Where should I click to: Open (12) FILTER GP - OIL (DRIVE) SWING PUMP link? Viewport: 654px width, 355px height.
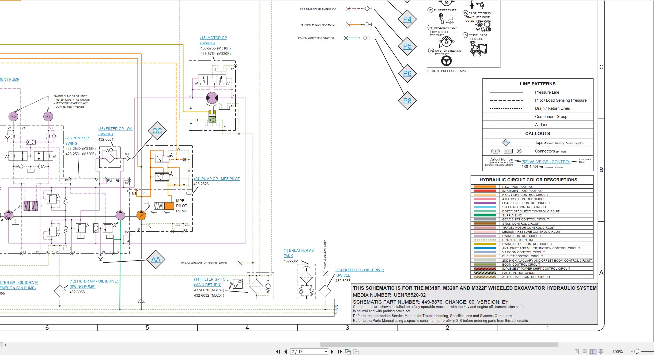click(94, 284)
